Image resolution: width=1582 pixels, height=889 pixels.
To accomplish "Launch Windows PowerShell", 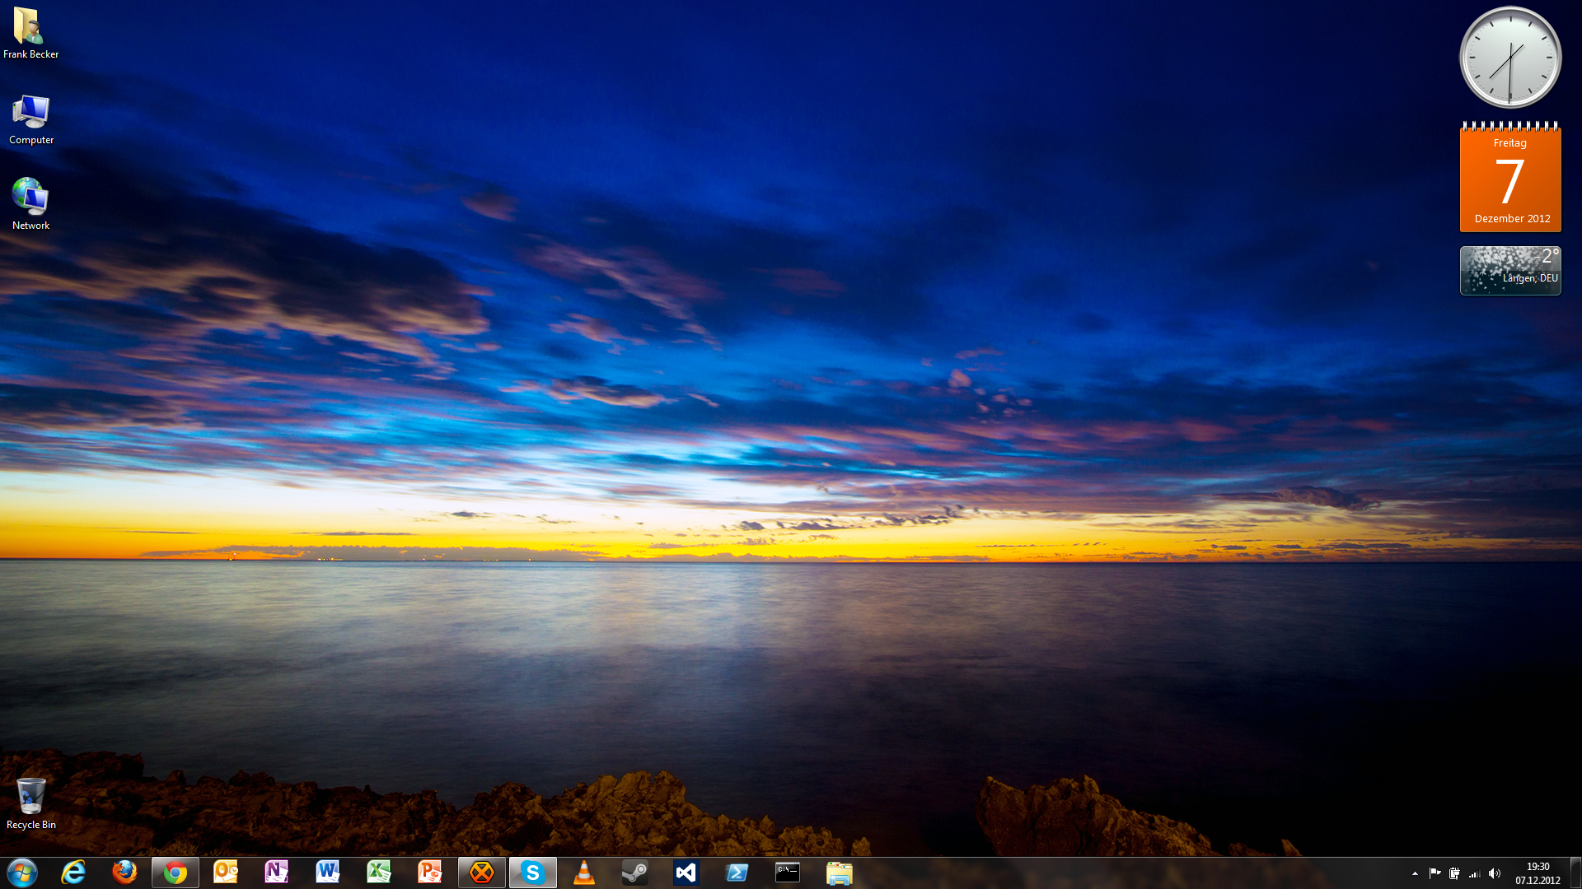I will coord(737,872).
